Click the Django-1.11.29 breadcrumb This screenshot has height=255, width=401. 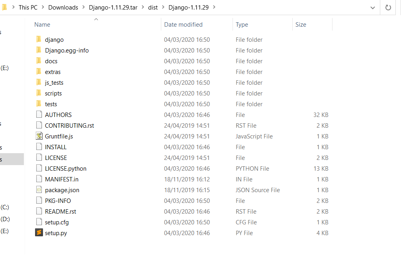tap(188, 8)
